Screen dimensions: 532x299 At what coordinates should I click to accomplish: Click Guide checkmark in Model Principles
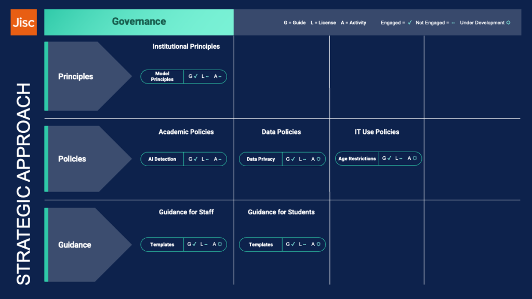coord(195,76)
